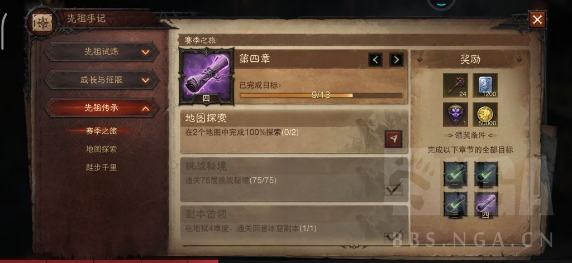Click the first green-checked chapter scroll
This screenshot has width=572, height=263.
click(x=456, y=174)
